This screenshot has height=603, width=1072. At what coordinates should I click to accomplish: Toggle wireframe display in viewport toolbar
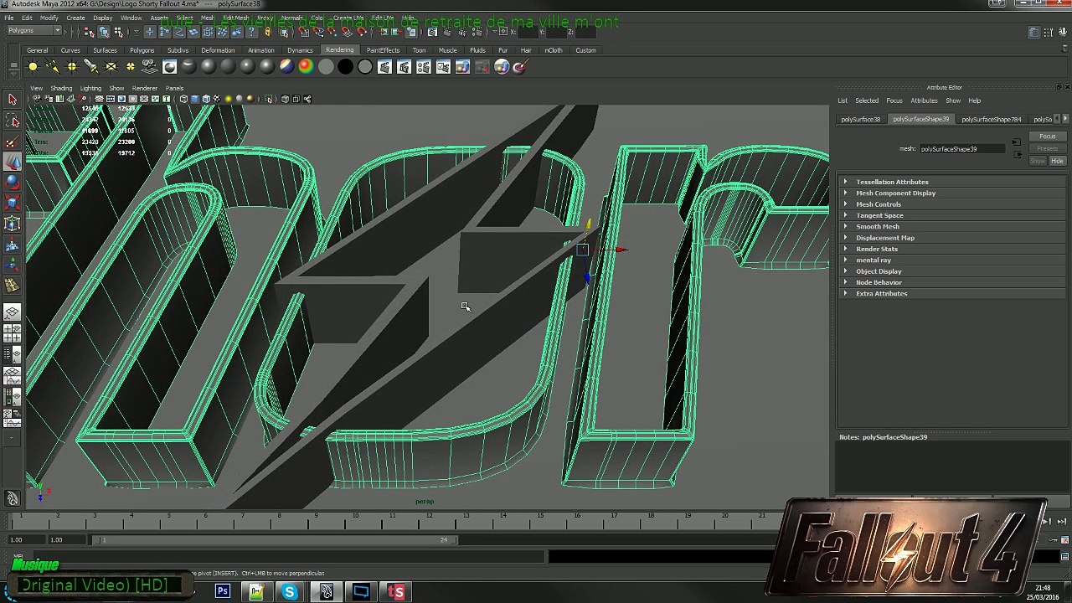pos(183,99)
